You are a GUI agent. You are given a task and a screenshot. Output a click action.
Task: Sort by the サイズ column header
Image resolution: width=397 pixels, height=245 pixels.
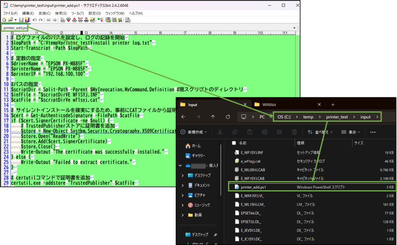pos(359,143)
